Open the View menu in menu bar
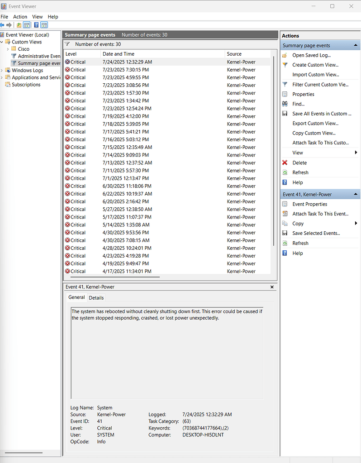This screenshot has height=463, width=361. (x=38, y=17)
